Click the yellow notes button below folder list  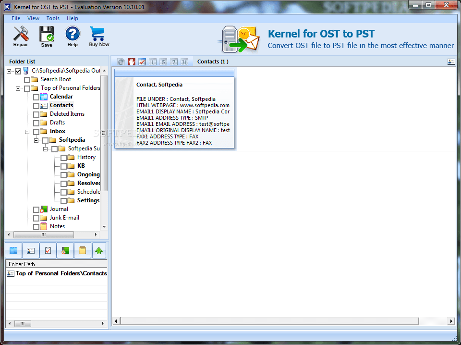click(82, 251)
